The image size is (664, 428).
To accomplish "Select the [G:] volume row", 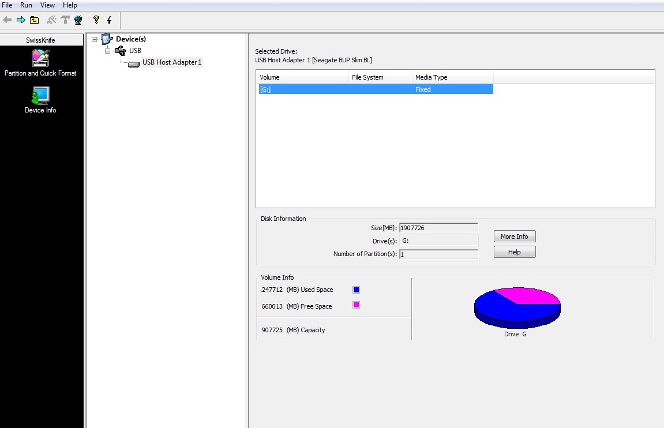I will [376, 89].
